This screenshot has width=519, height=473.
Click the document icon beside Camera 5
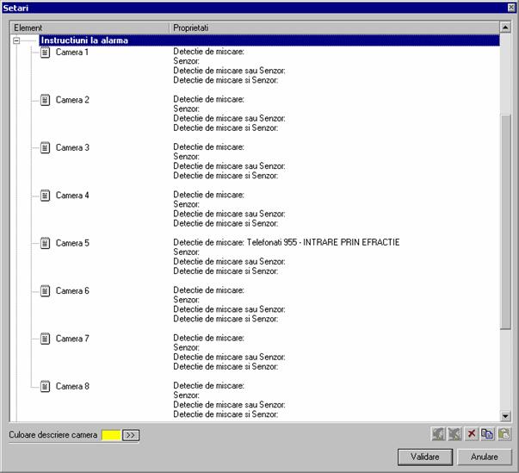pyautogui.click(x=46, y=243)
